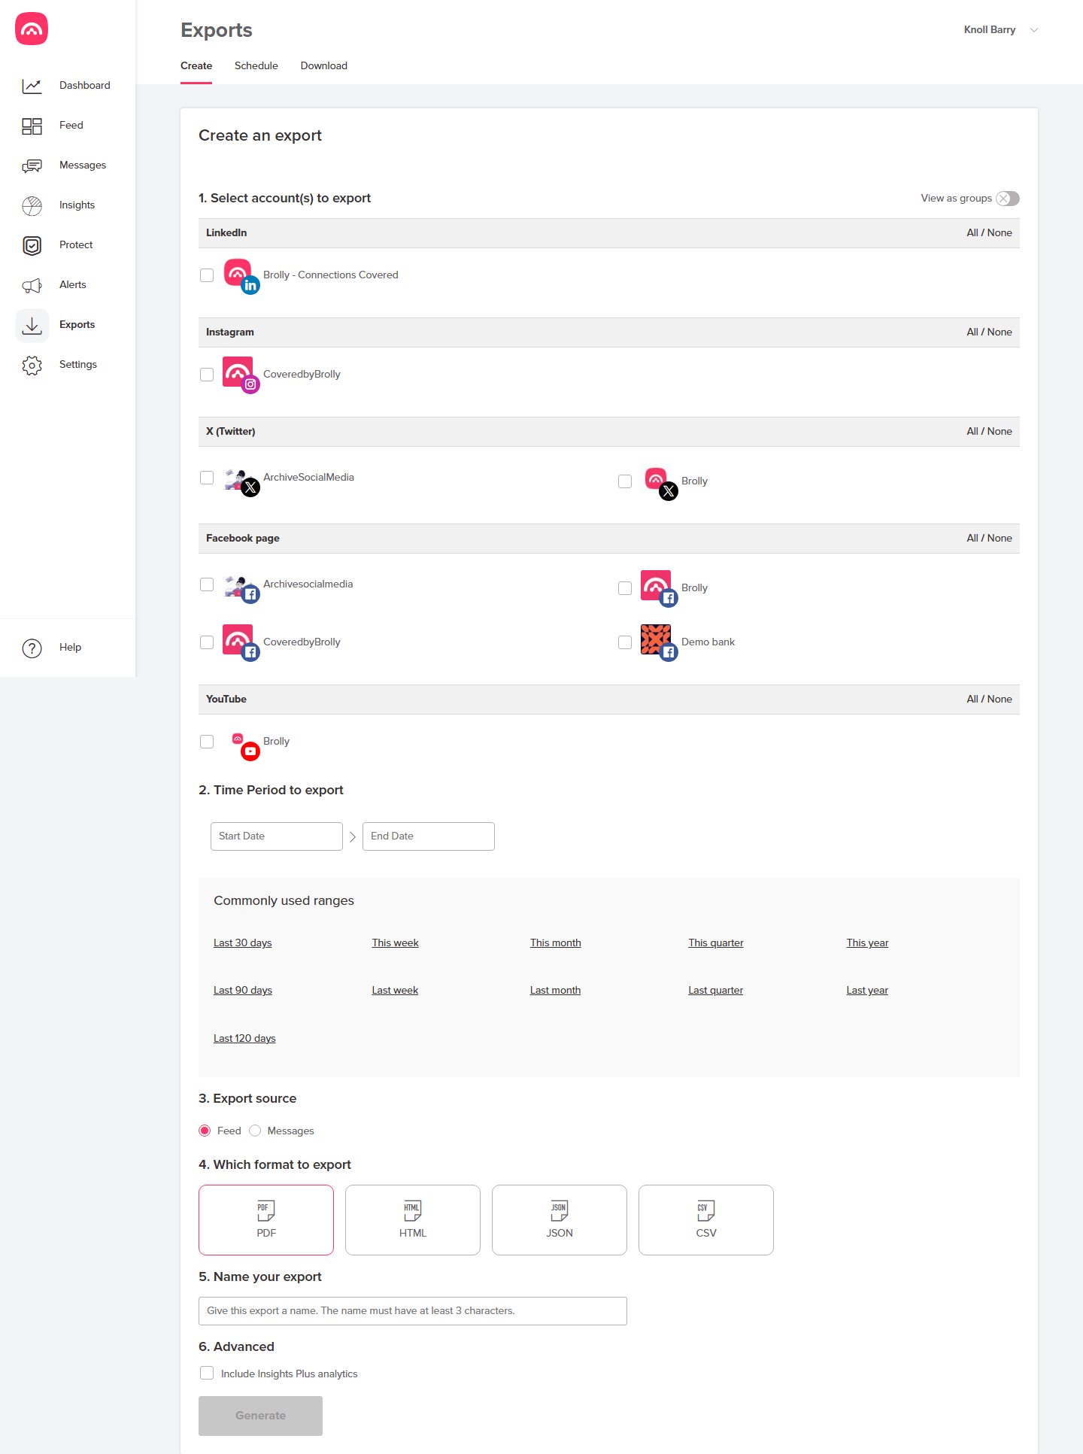Image resolution: width=1083 pixels, height=1454 pixels.
Task: Check the X ArchiveSocialMedia checkbox
Action: point(207,478)
